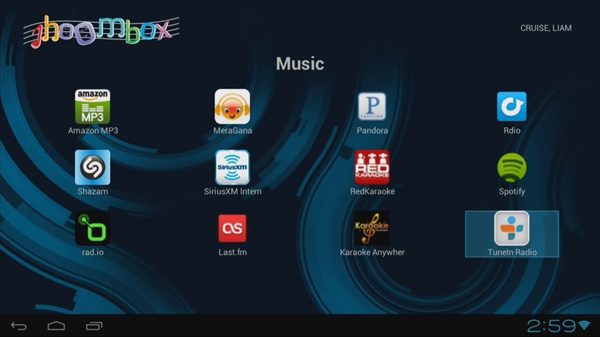Click the jhoombox logo

coord(101,31)
